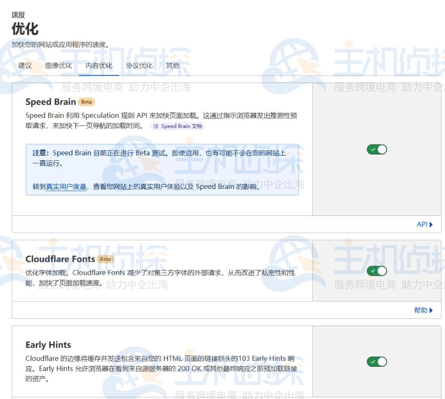
Task: Open the 其他 tab
Action: (x=173, y=65)
